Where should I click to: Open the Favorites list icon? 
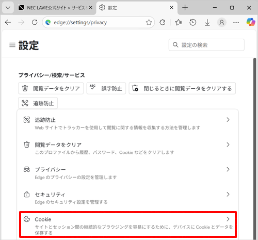pyautogui.click(x=179, y=22)
